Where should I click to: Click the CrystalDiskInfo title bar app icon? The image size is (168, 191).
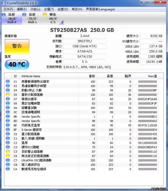(x=4, y=3)
